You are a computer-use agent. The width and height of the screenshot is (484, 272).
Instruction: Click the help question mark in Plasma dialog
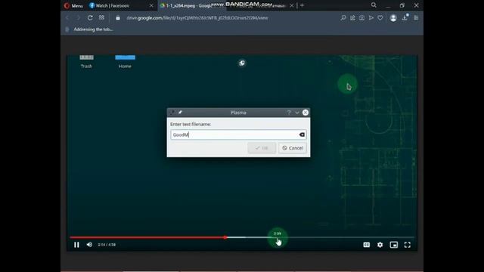tap(289, 113)
